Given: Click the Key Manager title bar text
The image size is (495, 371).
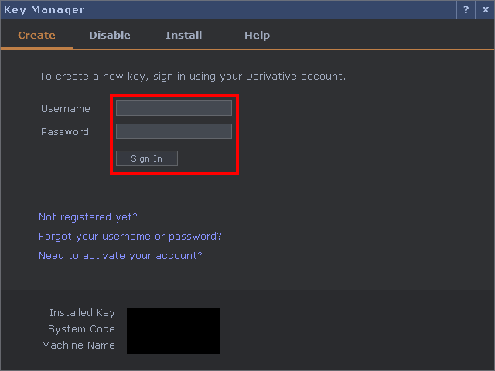Looking at the screenshot, I should pyautogui.click(x=44, y=10).
